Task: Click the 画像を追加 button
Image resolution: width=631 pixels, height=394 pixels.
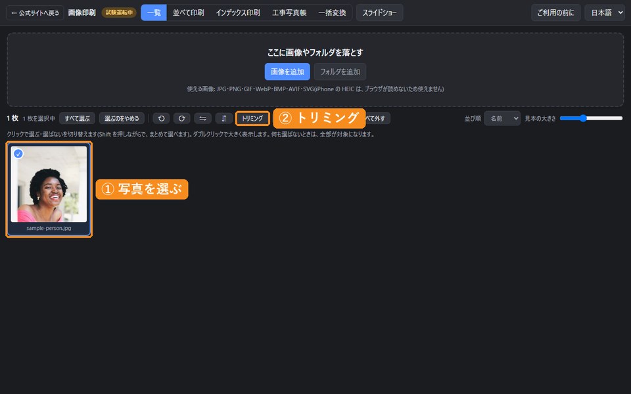Action: (287, 72)
